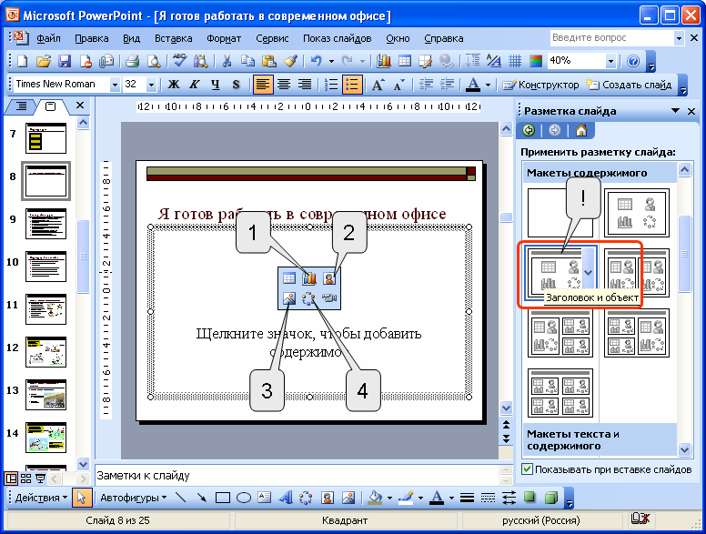Open the zoom 40% dropdown
The image size is (706, 534).
(x=610, y=61)
